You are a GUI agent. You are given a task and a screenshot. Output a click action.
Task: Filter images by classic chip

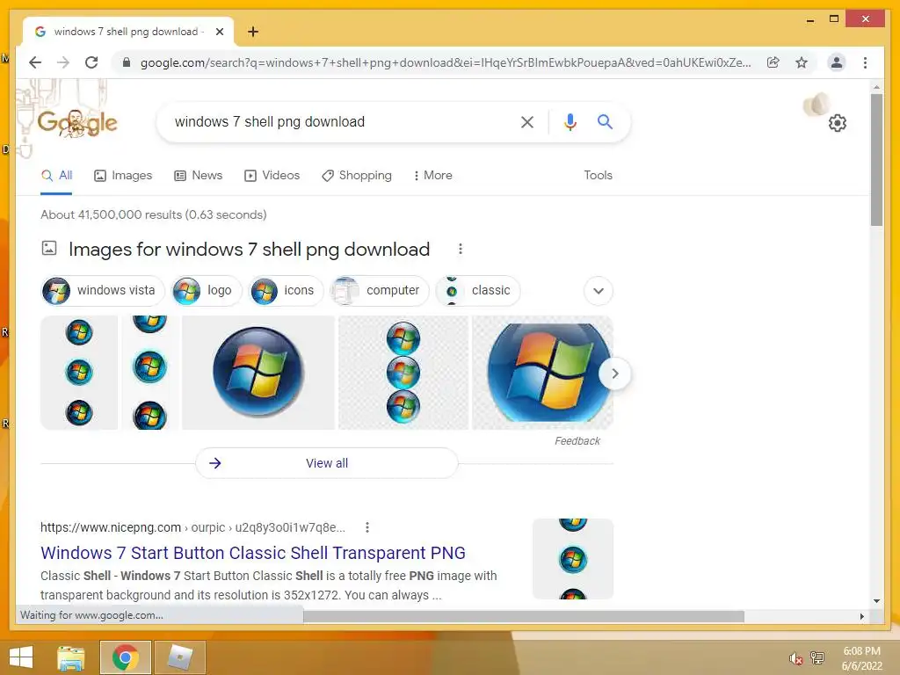pyautogui.click(x=479, y=290)
